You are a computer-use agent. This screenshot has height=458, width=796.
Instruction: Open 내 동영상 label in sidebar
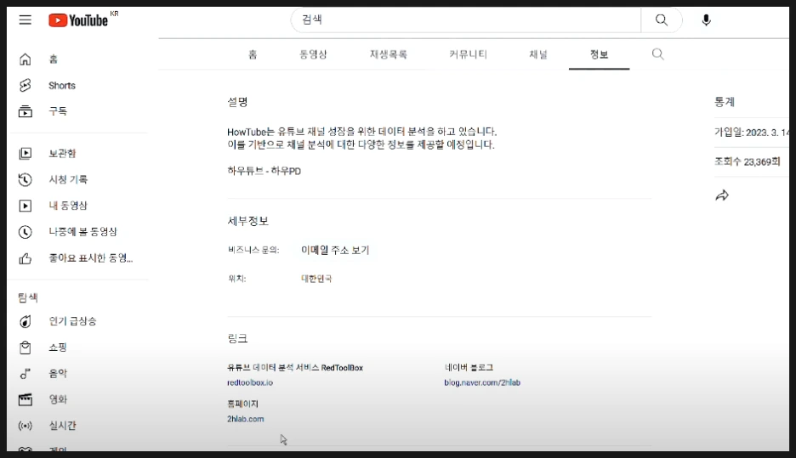point(68,206)
